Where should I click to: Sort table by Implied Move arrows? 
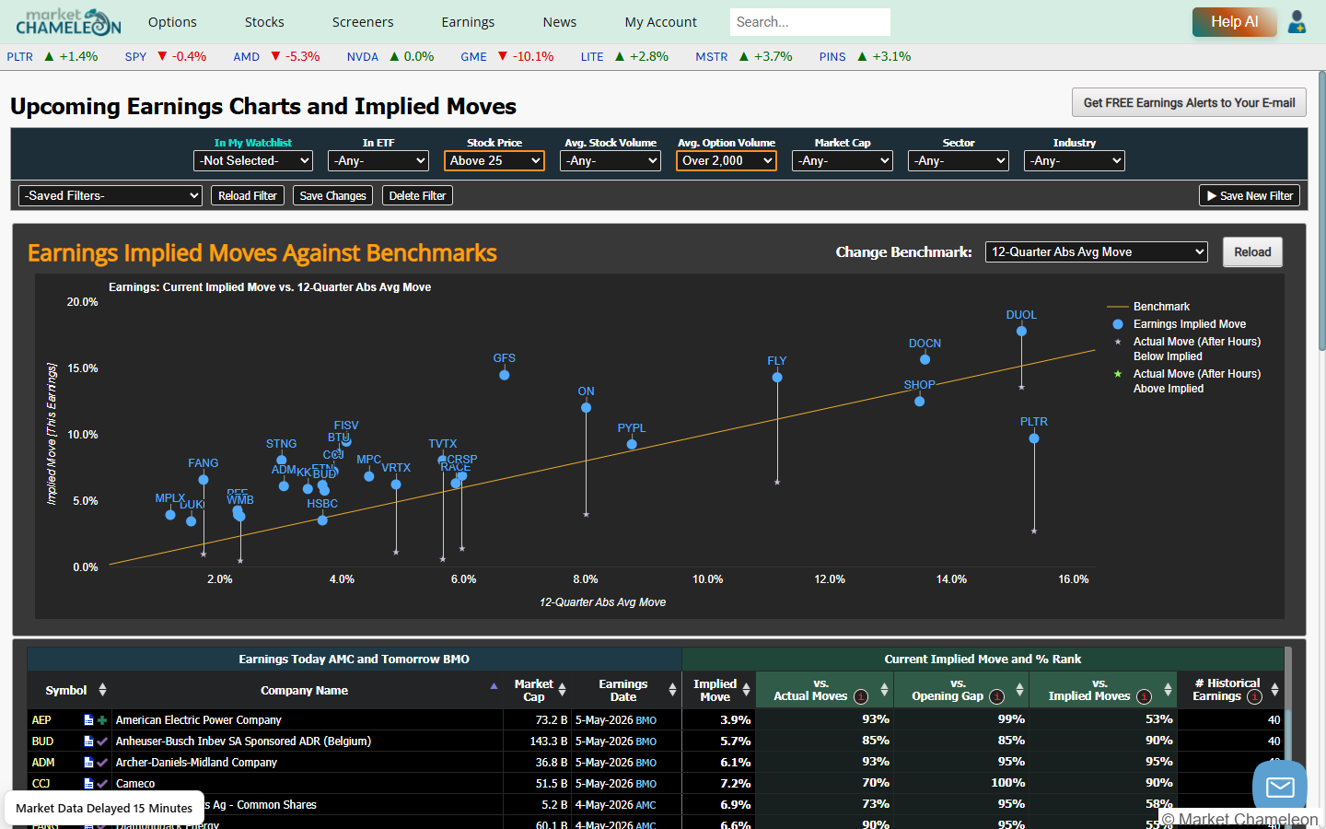pyautogui.click(x=746, y=690)
